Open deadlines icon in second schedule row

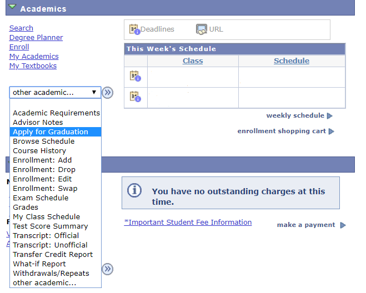coord(136,97)
